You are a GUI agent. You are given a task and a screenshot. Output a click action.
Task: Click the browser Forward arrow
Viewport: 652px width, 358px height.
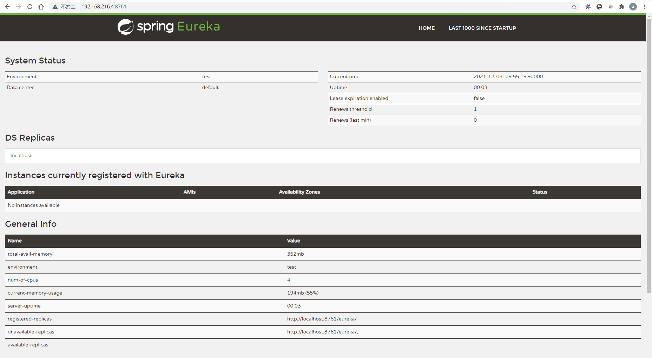pyautogui.click(x=19, y=7)
